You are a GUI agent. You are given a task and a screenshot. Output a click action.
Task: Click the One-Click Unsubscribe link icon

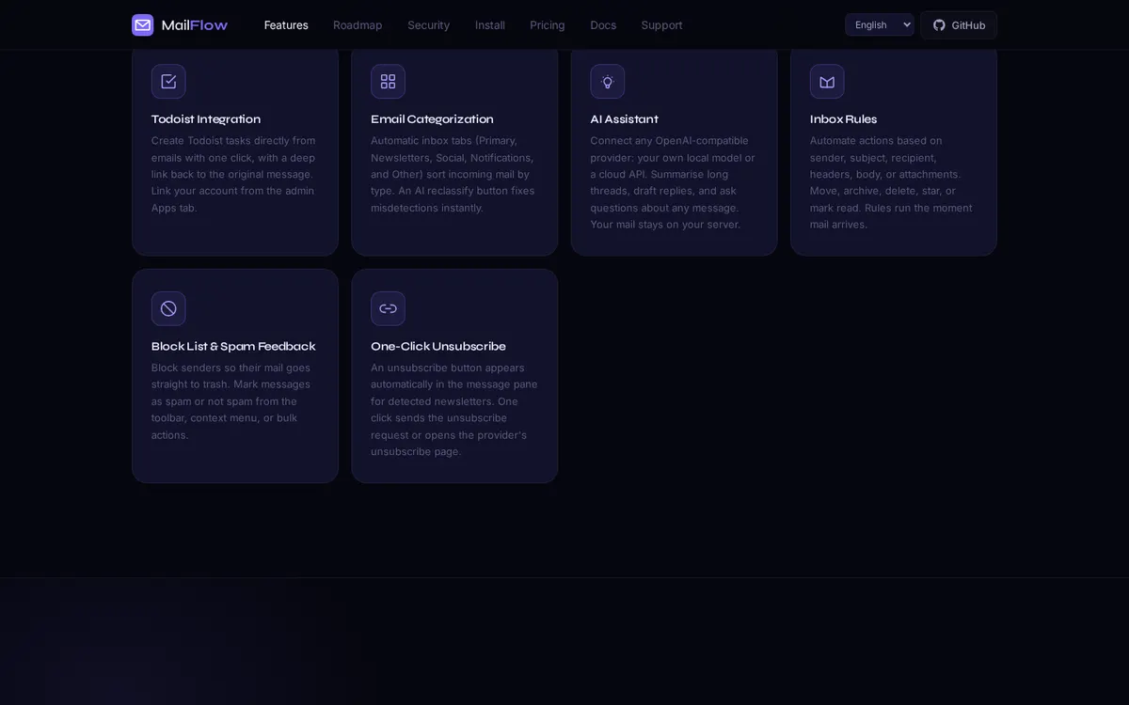(x=388, y=308)
